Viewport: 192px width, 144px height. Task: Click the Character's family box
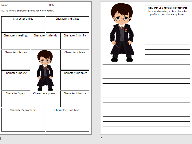[x=75, y=41]
